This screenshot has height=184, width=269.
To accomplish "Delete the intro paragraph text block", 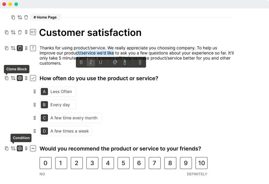I will 20,48.
